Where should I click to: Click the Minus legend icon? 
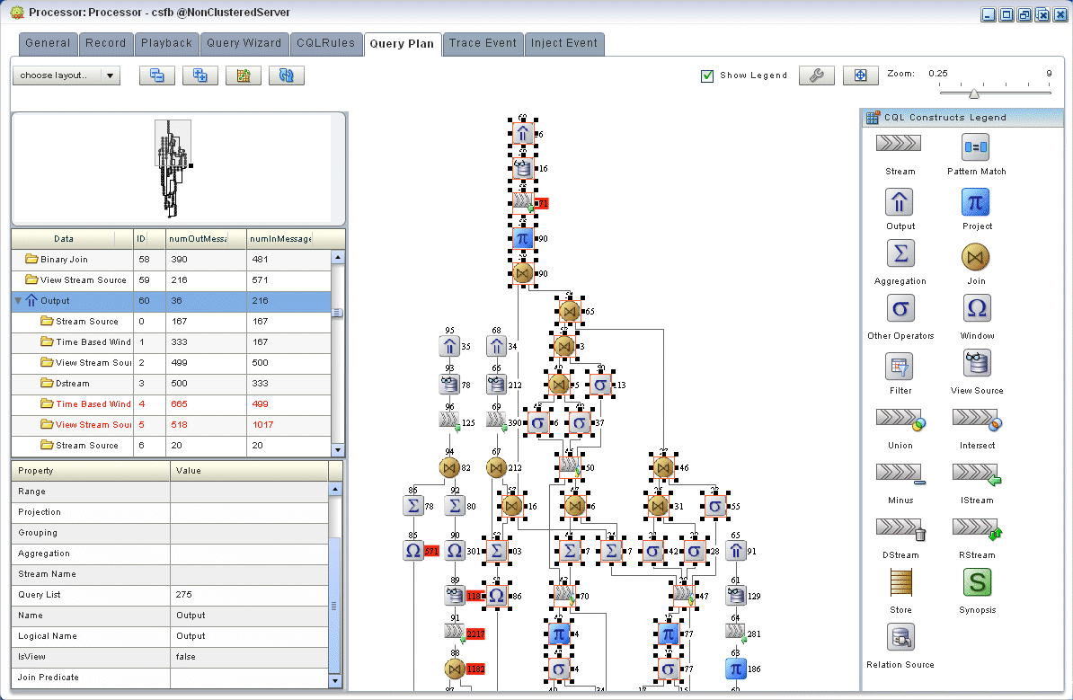tap(900, 474)
